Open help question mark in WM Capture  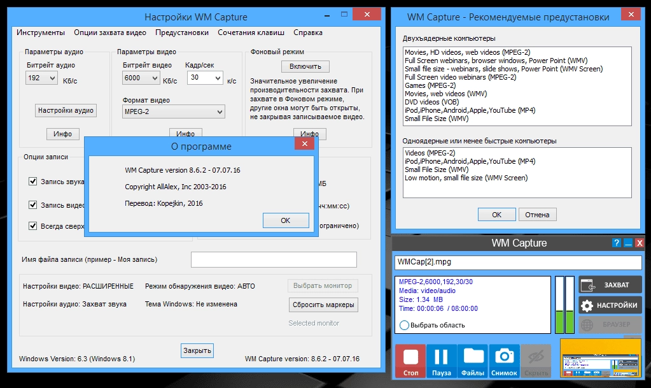pos(617,243)
